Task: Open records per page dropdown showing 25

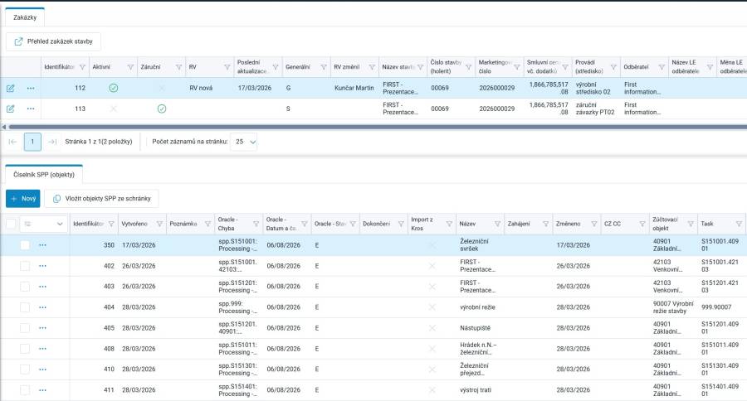Action: pos(244,142)
